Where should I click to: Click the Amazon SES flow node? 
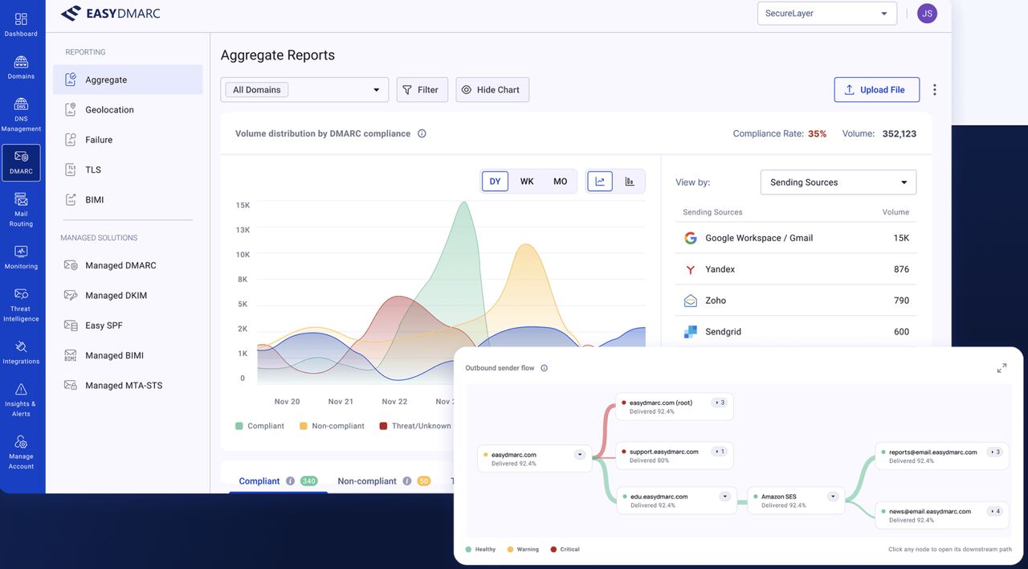pos(796,501)
